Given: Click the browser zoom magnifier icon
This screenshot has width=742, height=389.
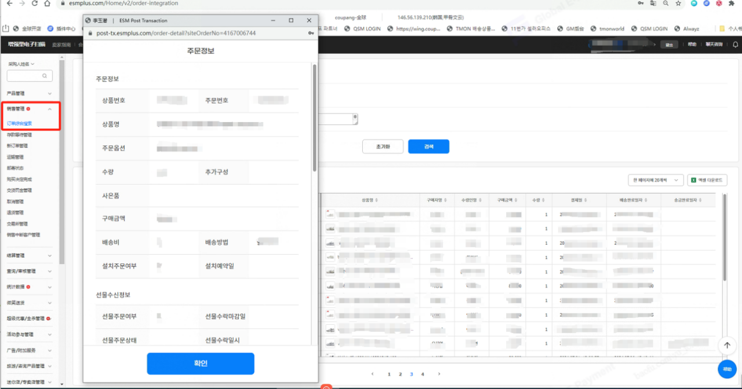Looking at the screenshot, I should click(x=665, y=3).
